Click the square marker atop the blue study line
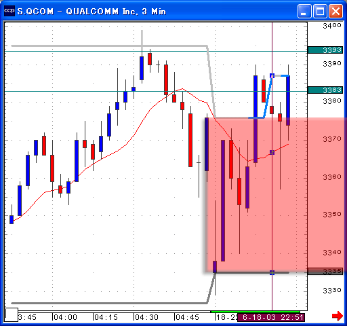347x326 pixels. 272,75
